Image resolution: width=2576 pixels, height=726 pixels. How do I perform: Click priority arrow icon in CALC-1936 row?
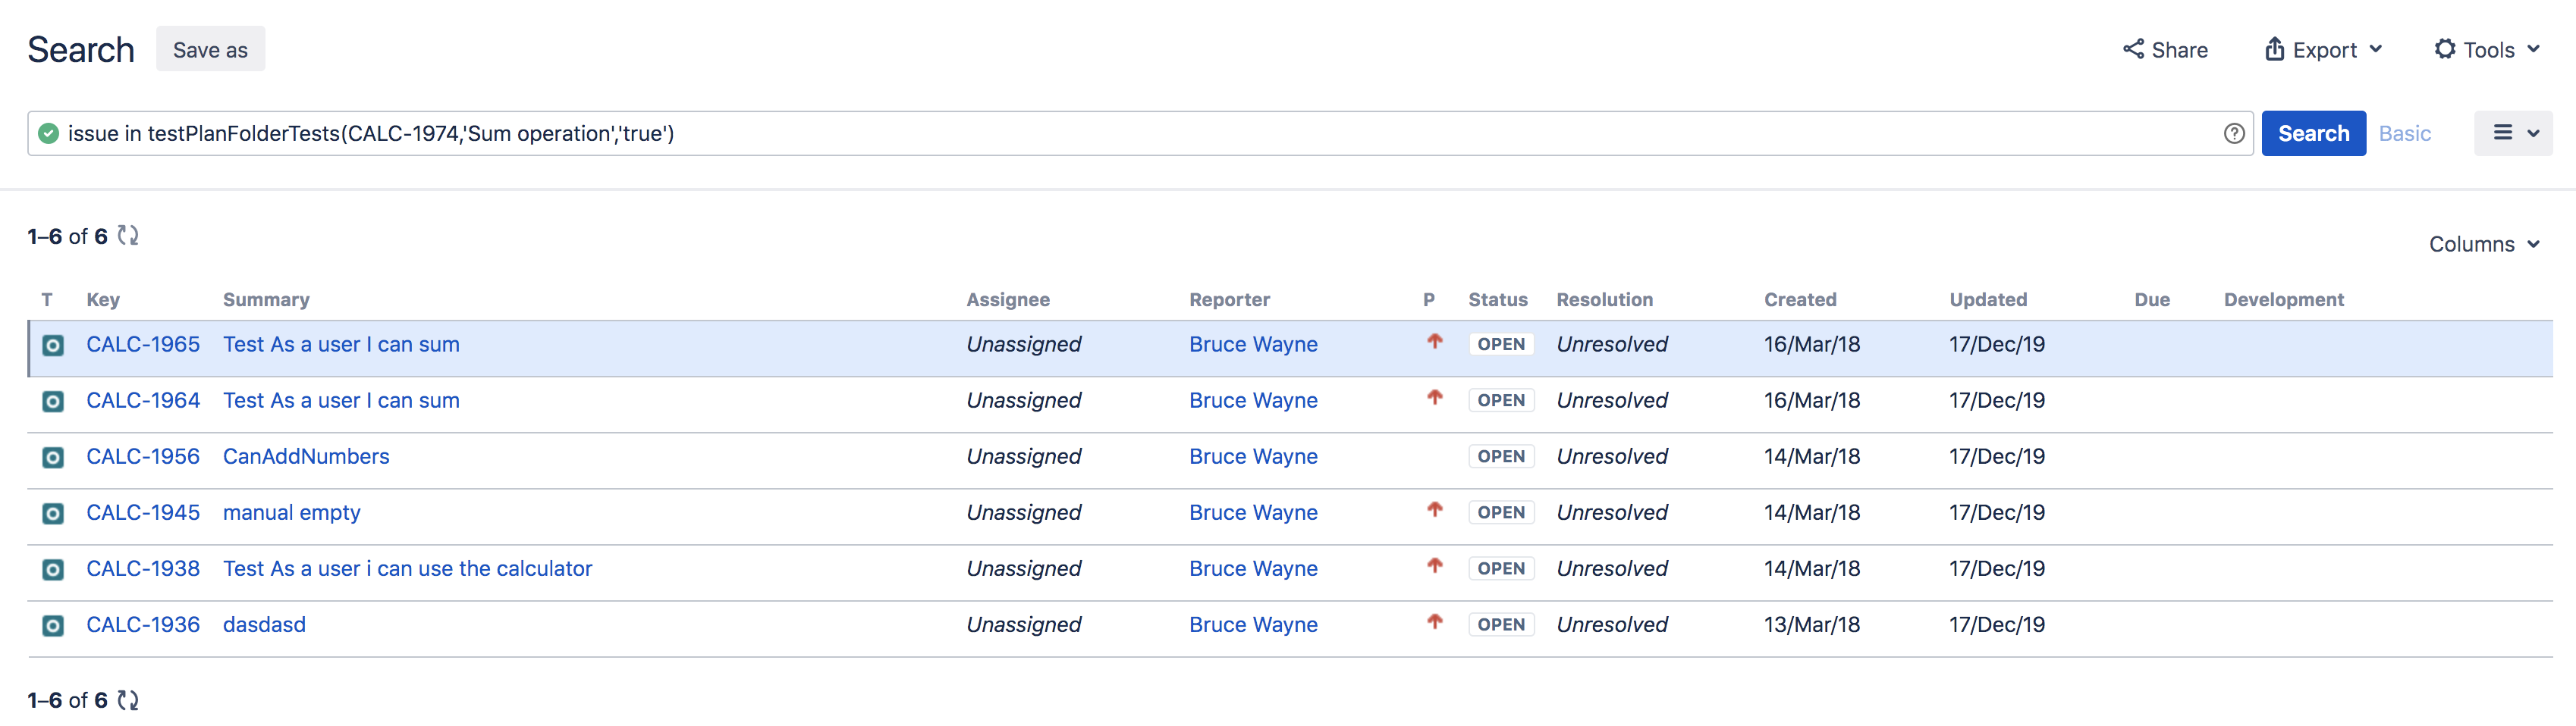coord(1435,621)
